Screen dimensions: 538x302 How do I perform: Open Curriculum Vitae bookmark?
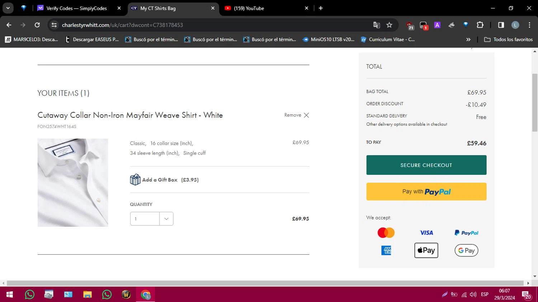[388, 39]
